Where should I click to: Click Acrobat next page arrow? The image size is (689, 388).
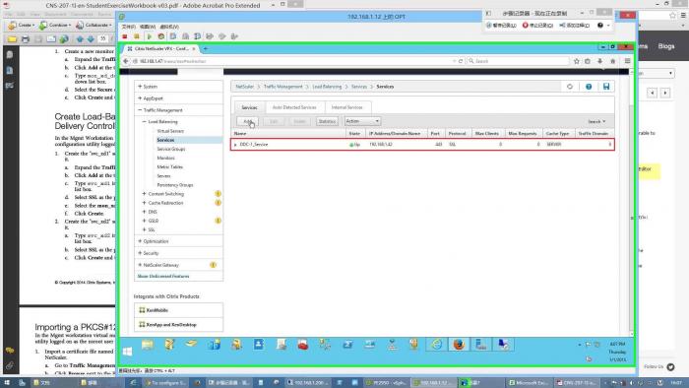tap(91, 39)
